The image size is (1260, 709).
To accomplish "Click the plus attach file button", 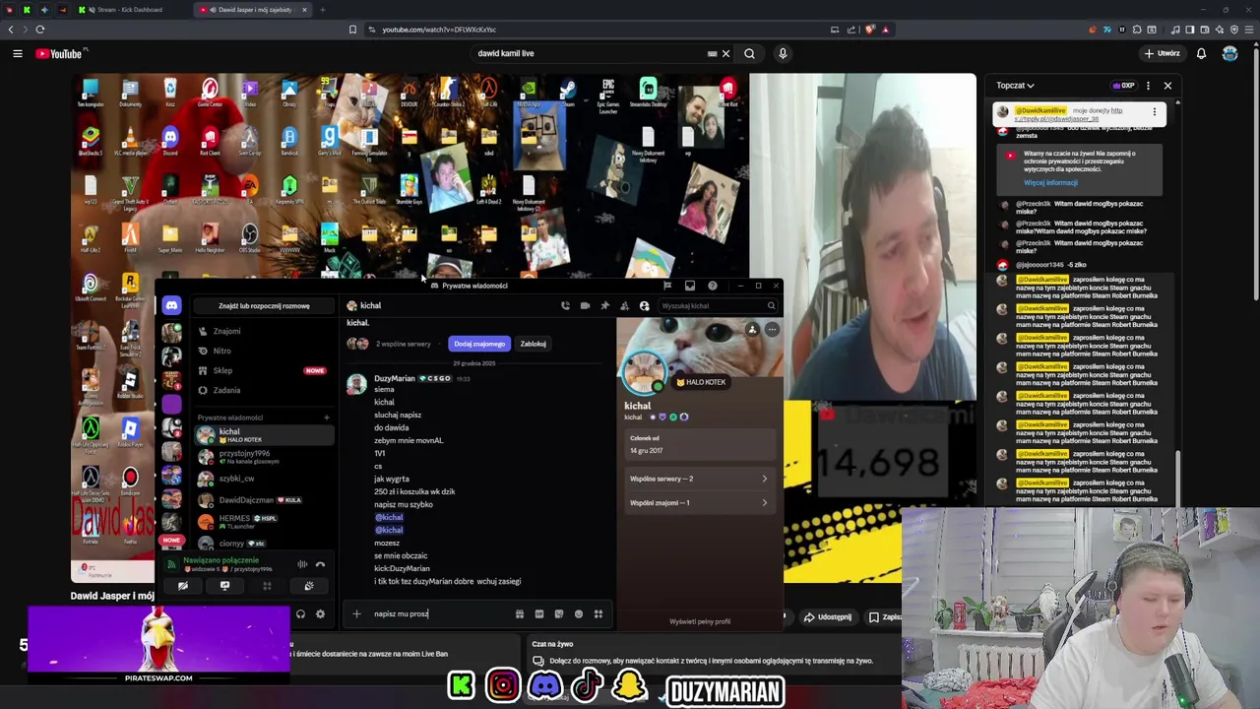I will pos(356,614).
